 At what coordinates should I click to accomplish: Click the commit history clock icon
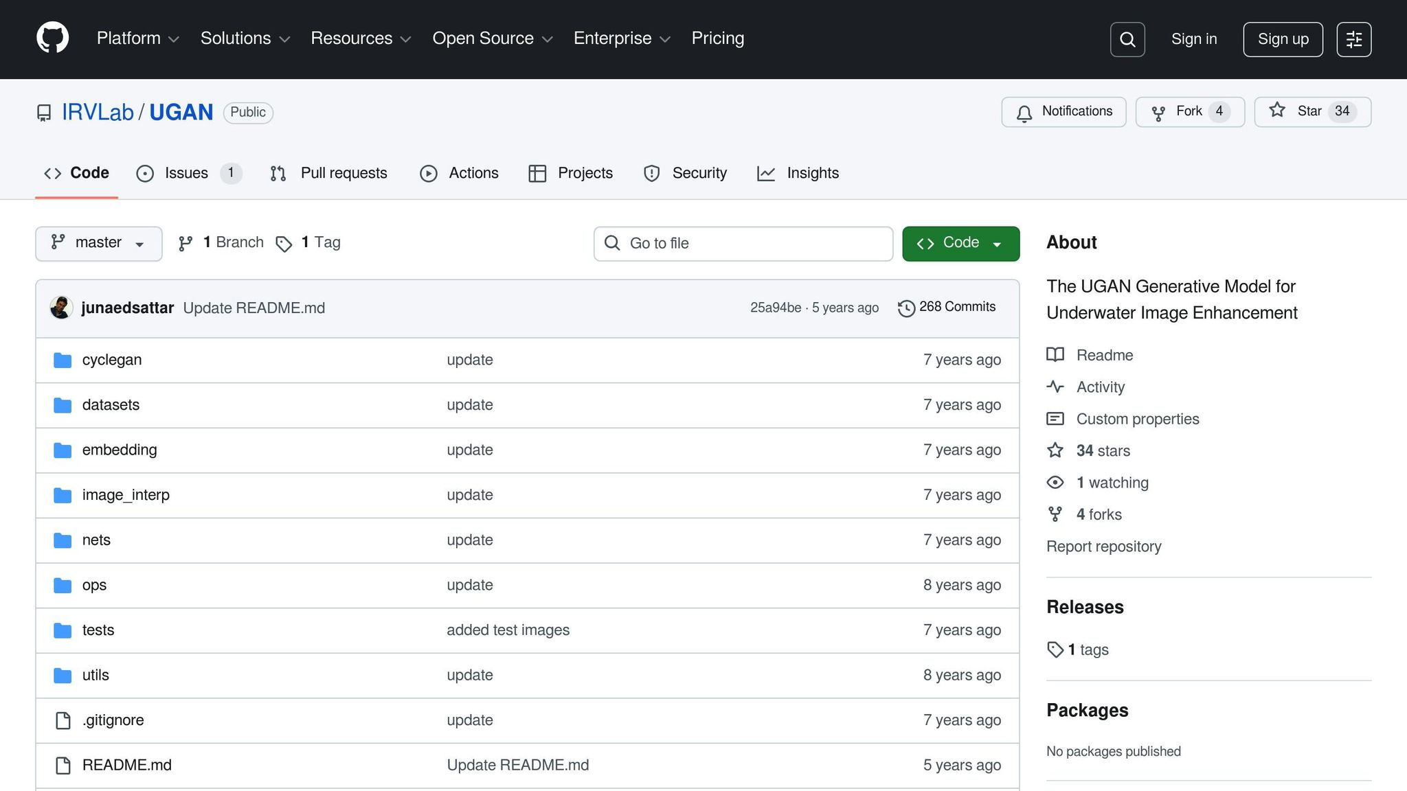pos(906,308)
